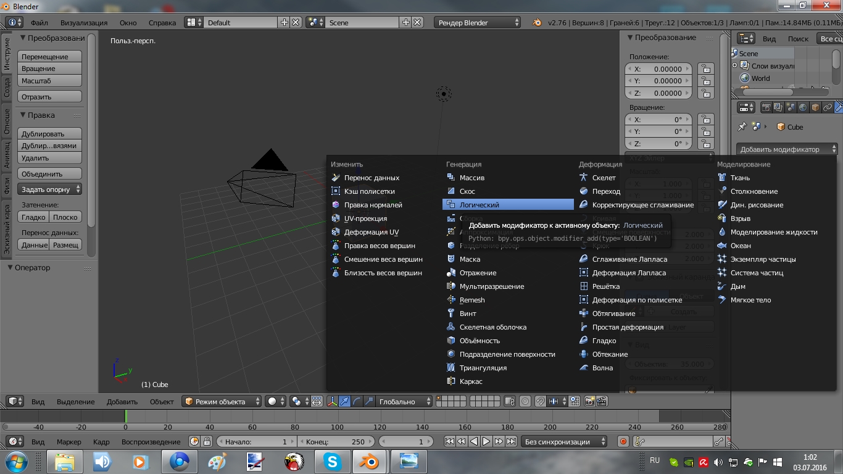
Task: Open Windows Start menu orb
Action: pyautogui.click(x=17, y=461)
